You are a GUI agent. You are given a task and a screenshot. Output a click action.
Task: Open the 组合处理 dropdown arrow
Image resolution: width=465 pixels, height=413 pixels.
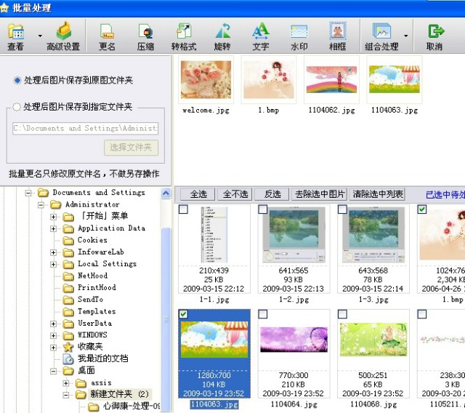click(406, 36)
